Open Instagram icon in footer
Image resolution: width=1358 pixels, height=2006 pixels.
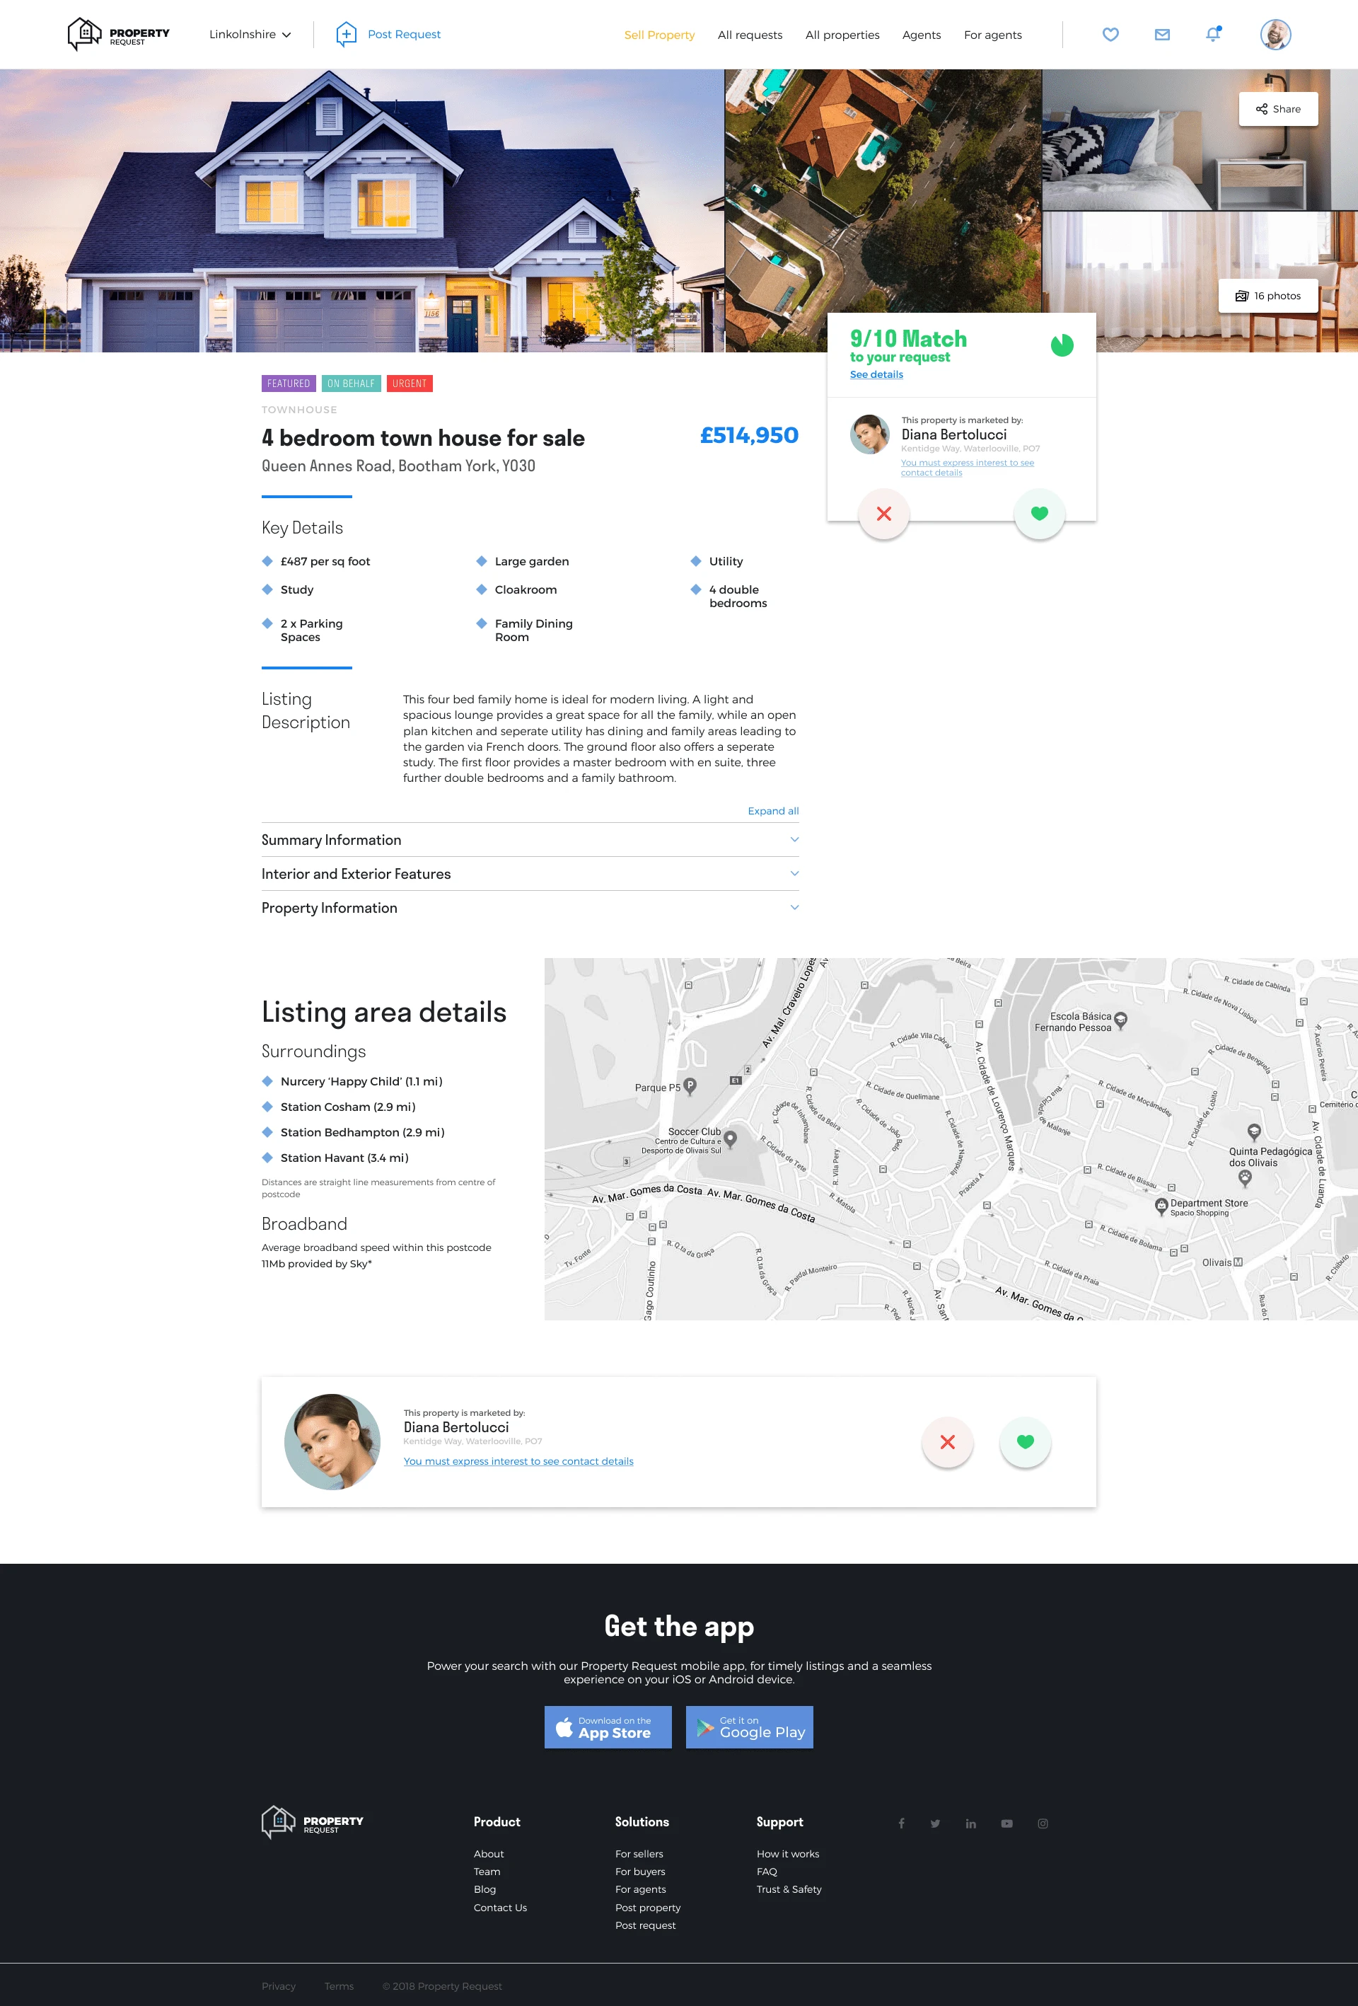1043,1823
